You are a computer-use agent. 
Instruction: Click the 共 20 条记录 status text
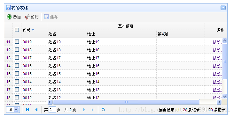pyautogui.click(x=215, y=110)
